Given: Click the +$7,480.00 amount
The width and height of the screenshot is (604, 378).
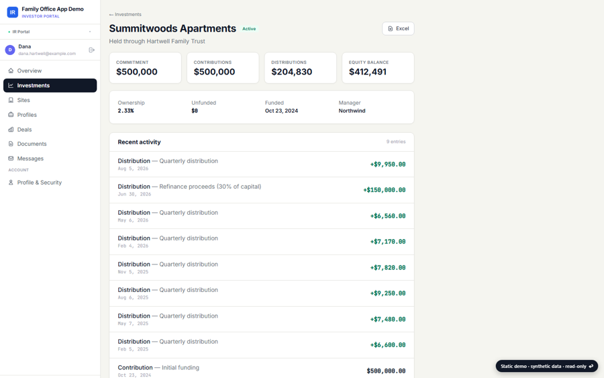Looking at the screenshot, I should pos(388,320).
